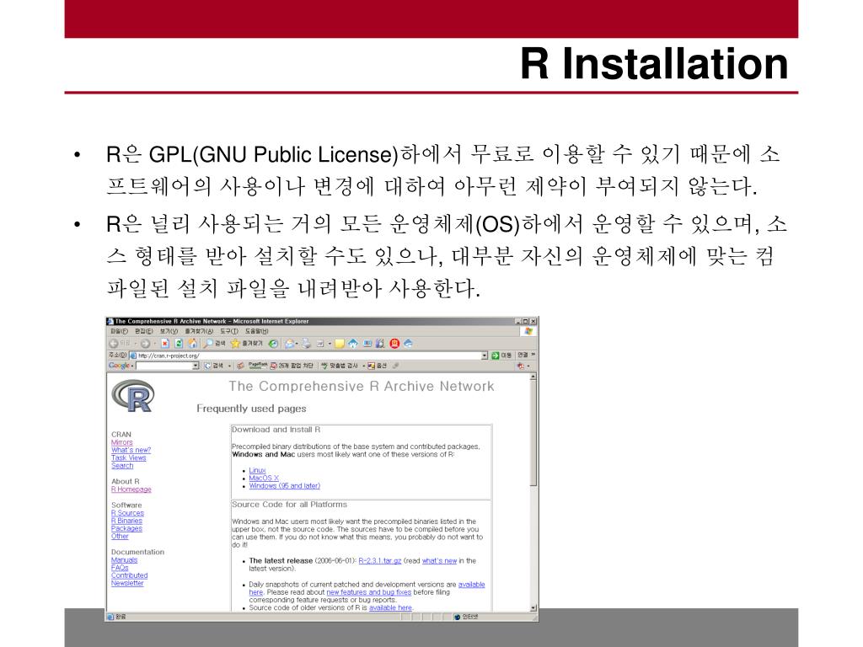This screenshot has height=647, width=863.
Task: Open the R Homepage link
Action: point(131,489)
